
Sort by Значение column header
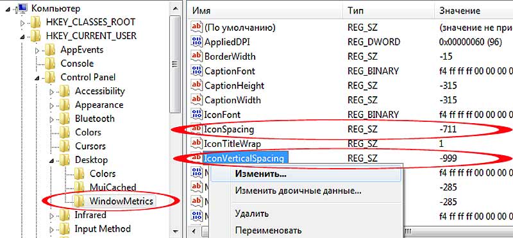point(474,11)
